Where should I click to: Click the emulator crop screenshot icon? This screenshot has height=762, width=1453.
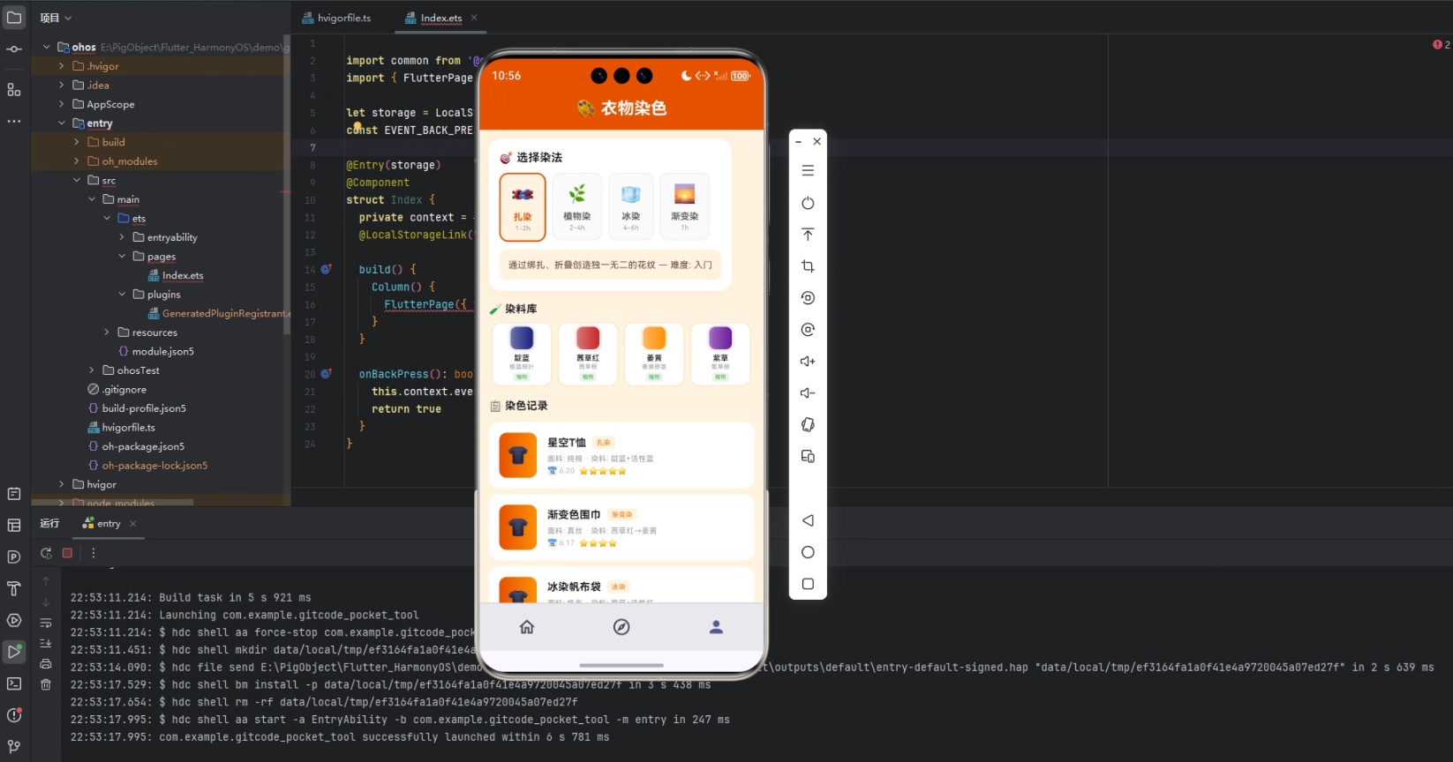click(x=808, y=266)
